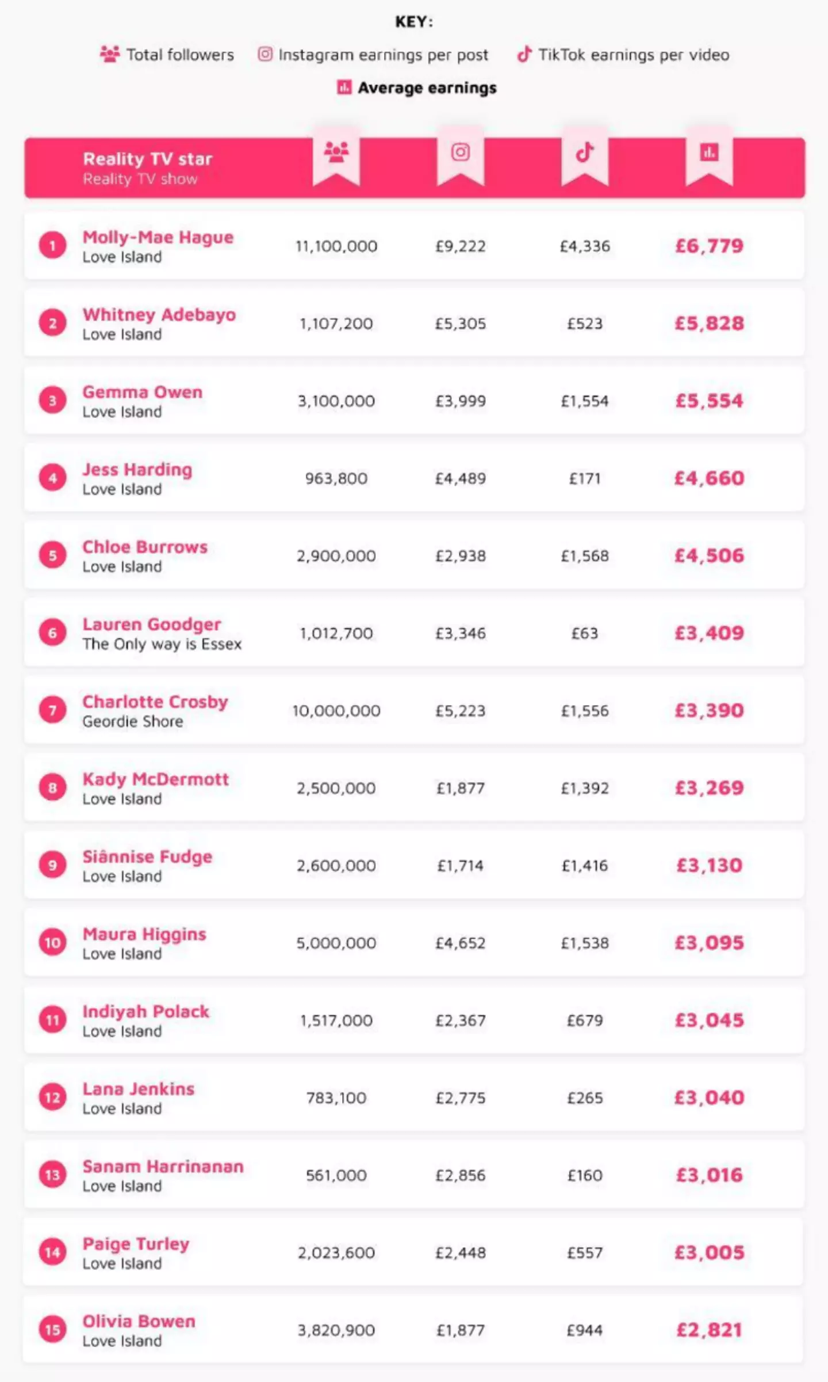Screen dimensions: 828x1382
Task: Click rank badge number 1
Action: pos(53,246)
